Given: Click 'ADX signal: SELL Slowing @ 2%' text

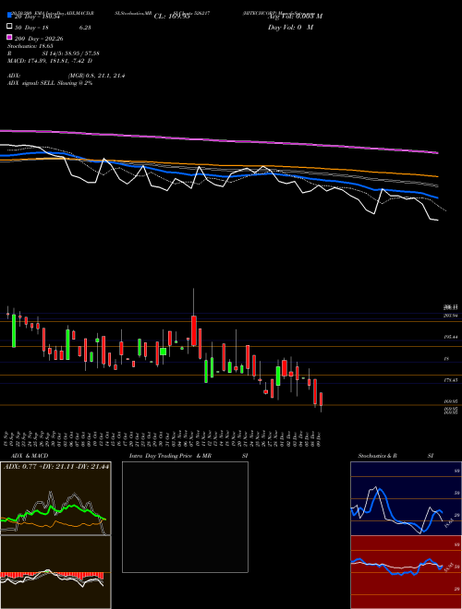Looking at the screenshot, I should click(x=50, y=83).
